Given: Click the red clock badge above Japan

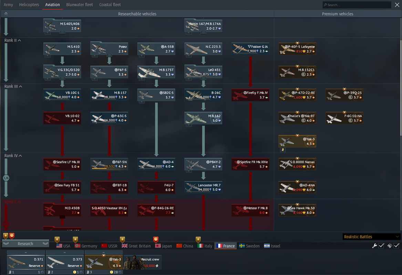Looking at the screenshot, I should point(156,240).
